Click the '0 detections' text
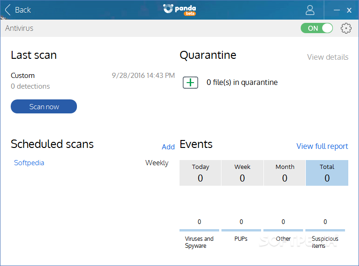The image size is (359, 266). coord(30,86)
